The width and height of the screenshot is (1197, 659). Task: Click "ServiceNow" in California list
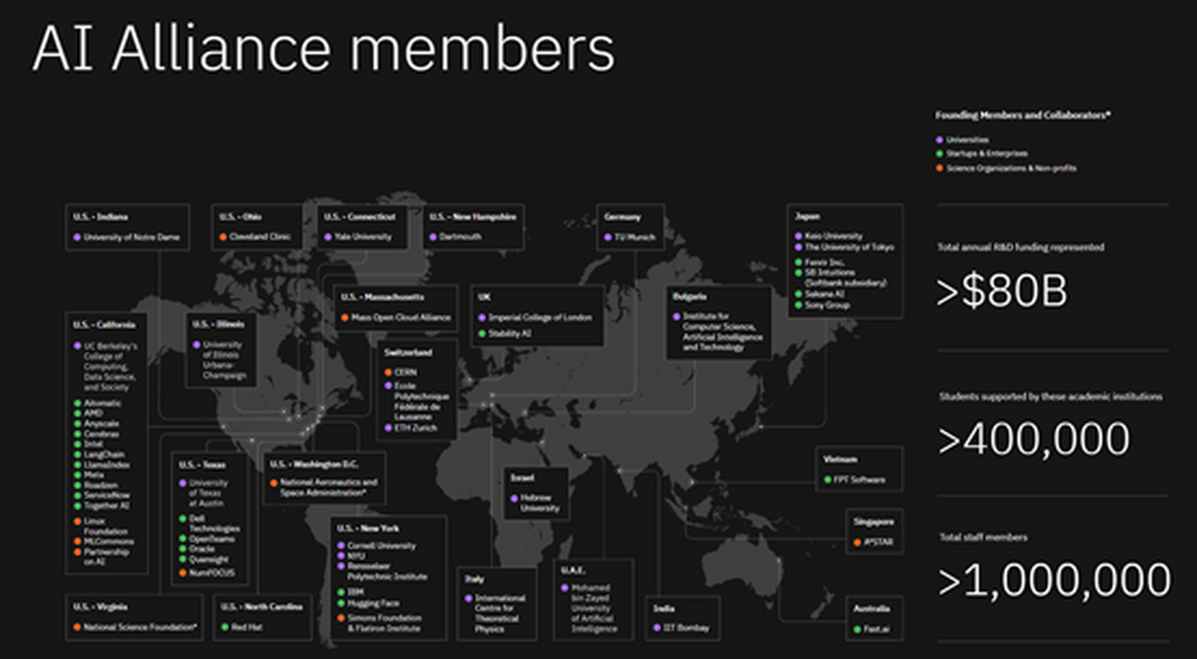107,495
